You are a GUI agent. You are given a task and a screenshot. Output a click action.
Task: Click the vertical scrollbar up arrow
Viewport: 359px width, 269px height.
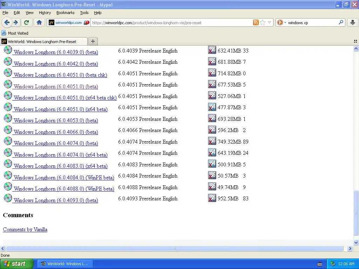tap(356, 48)
